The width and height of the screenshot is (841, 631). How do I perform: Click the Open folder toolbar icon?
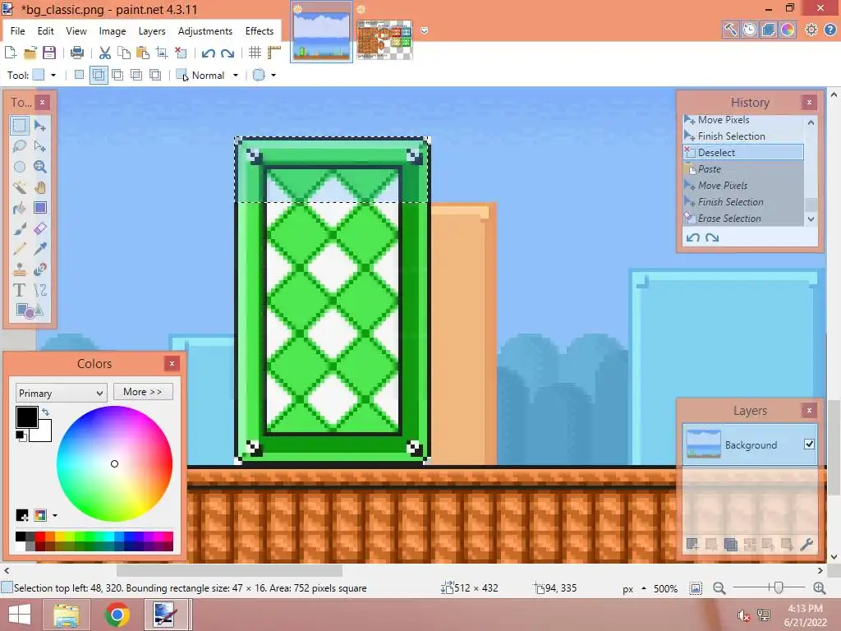pyautogui.click(x=30, y=53)
